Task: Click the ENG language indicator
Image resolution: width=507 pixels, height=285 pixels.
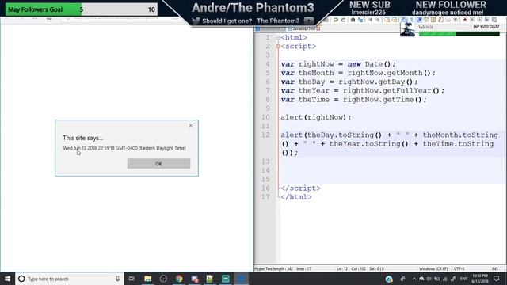Action: point(464,279)
